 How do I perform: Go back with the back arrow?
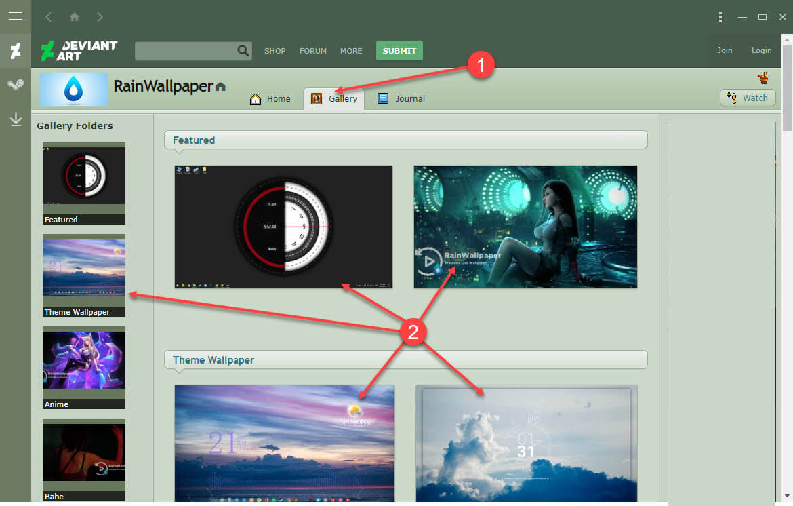click(49, 17)
